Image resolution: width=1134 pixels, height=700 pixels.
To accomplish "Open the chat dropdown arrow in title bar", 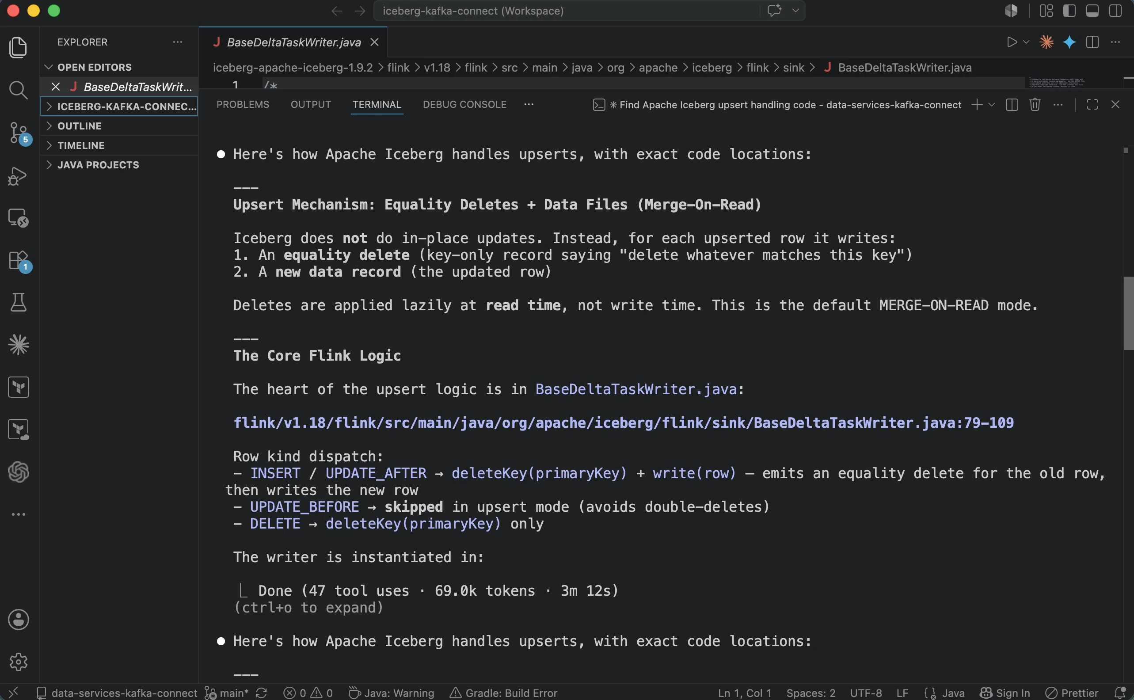I will (x=795, y=11).
